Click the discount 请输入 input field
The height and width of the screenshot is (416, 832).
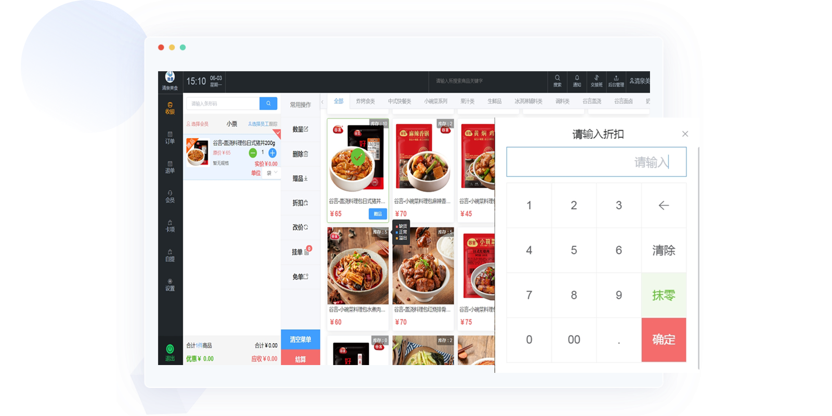[596, 162]
